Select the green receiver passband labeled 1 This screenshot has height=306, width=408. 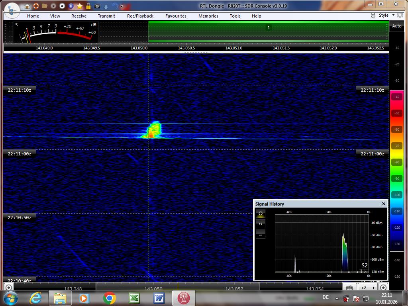[x=269, y=31]
